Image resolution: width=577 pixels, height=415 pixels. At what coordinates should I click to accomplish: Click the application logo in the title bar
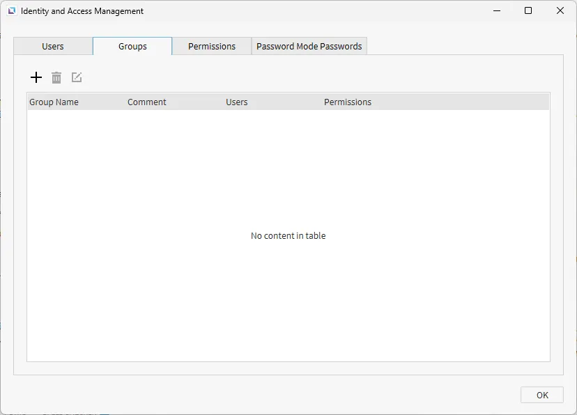pyautogui.click(x=11, y=11)
